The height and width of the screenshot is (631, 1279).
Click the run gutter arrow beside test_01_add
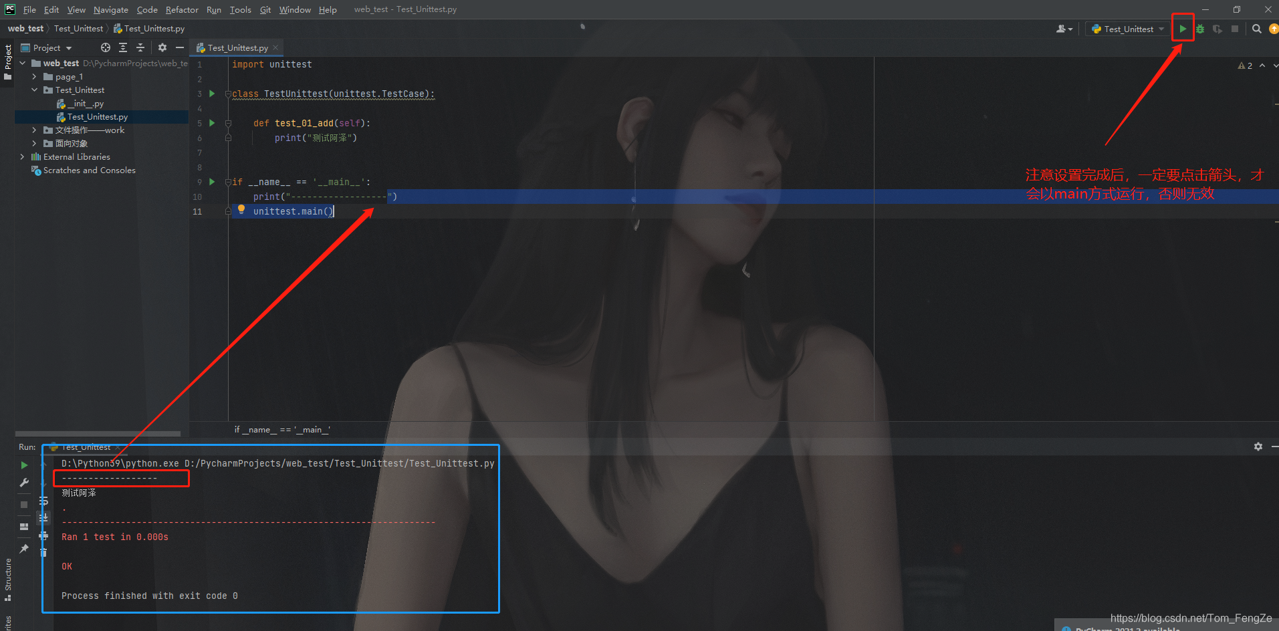[x=212, y=123]
